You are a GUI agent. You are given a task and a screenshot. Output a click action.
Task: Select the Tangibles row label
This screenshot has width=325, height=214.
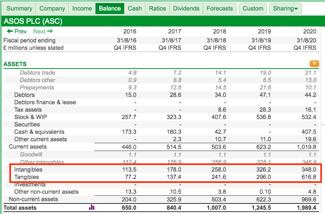click(x=27, y=177)
